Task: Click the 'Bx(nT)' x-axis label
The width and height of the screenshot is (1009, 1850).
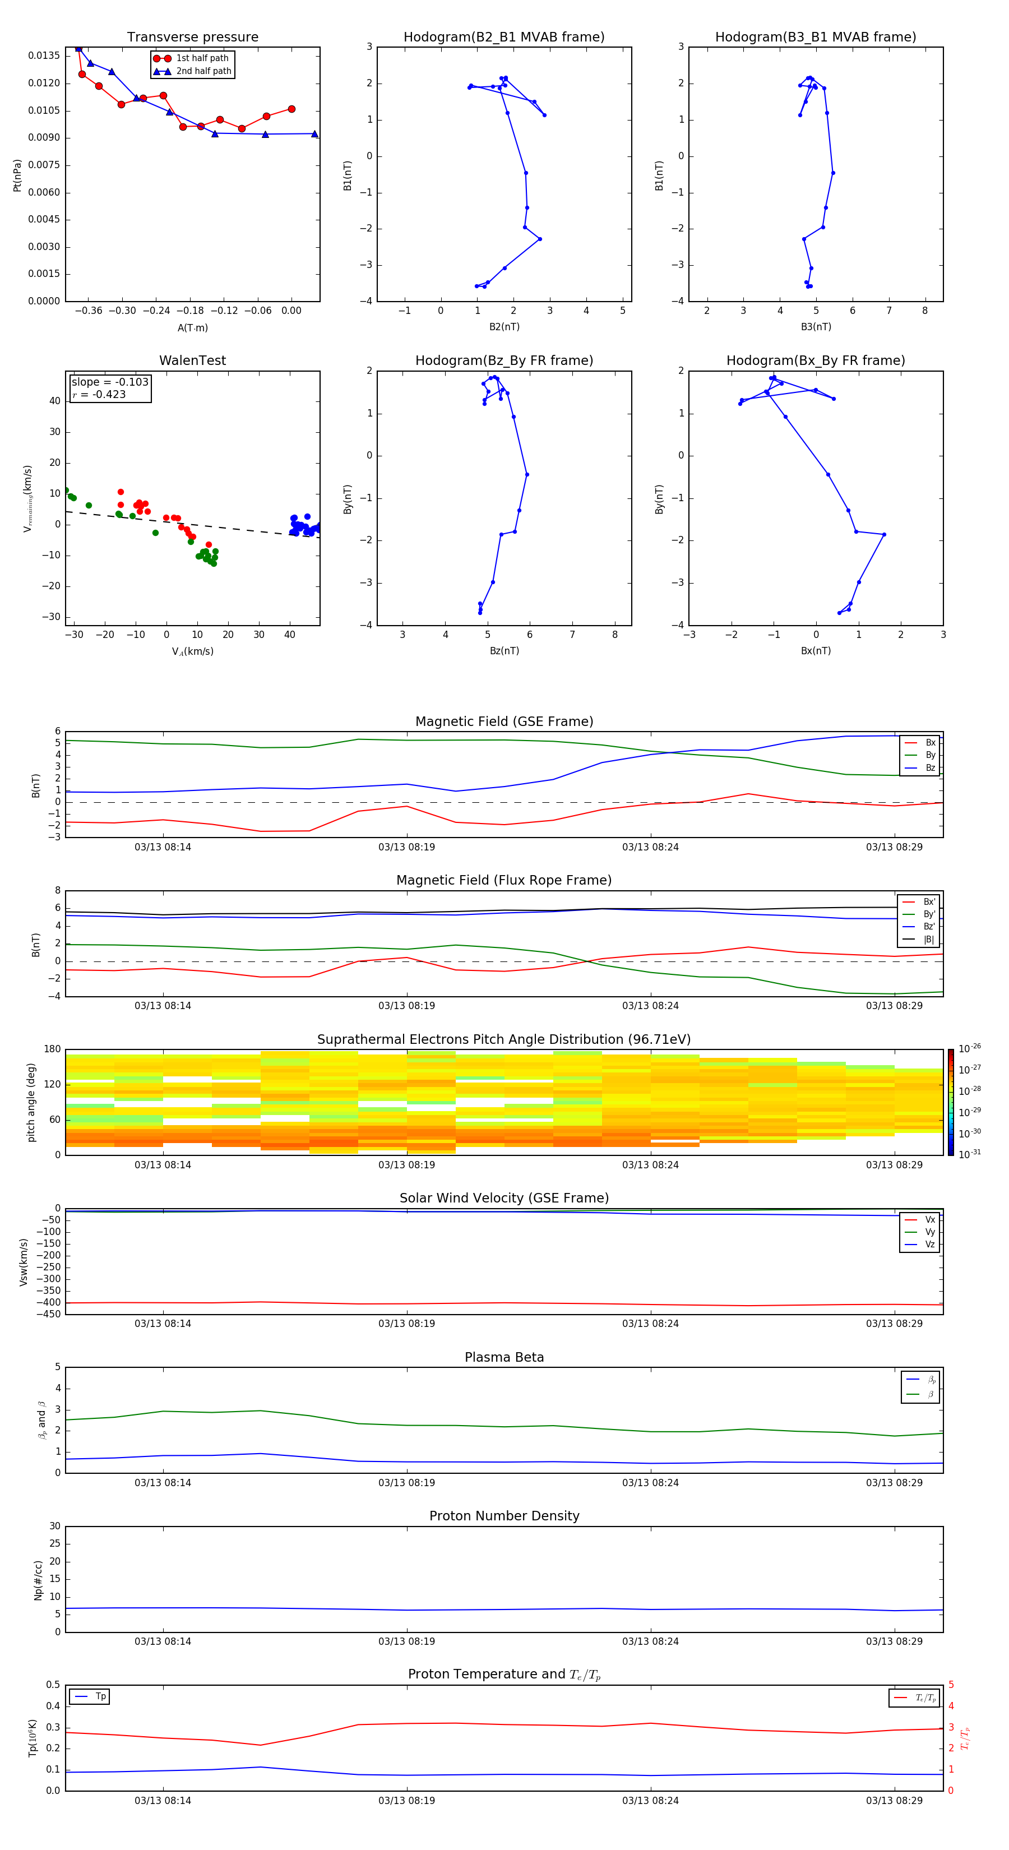Action: [x=816, y=651]
